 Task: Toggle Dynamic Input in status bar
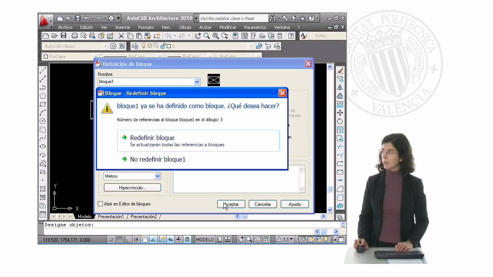[170, 239]
